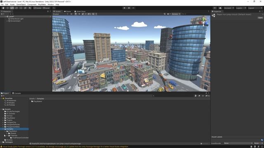This screenshot has height=148, width=264.
Task: Toggle lock on Hierarchy panel
Action: point(48,12)
